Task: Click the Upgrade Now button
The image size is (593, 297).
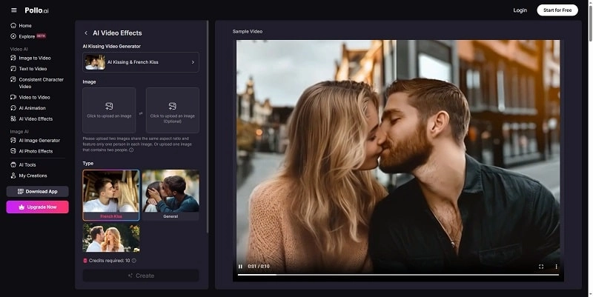Action: tap(37, 207)
